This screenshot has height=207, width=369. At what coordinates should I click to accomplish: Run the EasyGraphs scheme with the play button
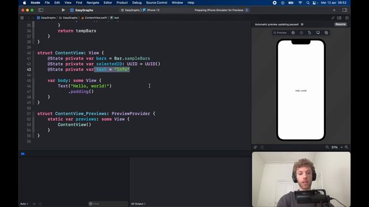63,10
